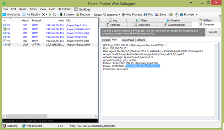
Task: Click the timer stopwatch icon
Action: point(176,15)
